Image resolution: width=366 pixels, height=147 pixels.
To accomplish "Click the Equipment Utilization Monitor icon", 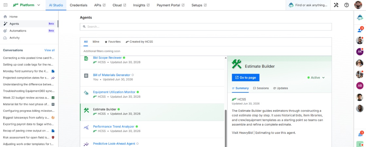I will (86, 93).
